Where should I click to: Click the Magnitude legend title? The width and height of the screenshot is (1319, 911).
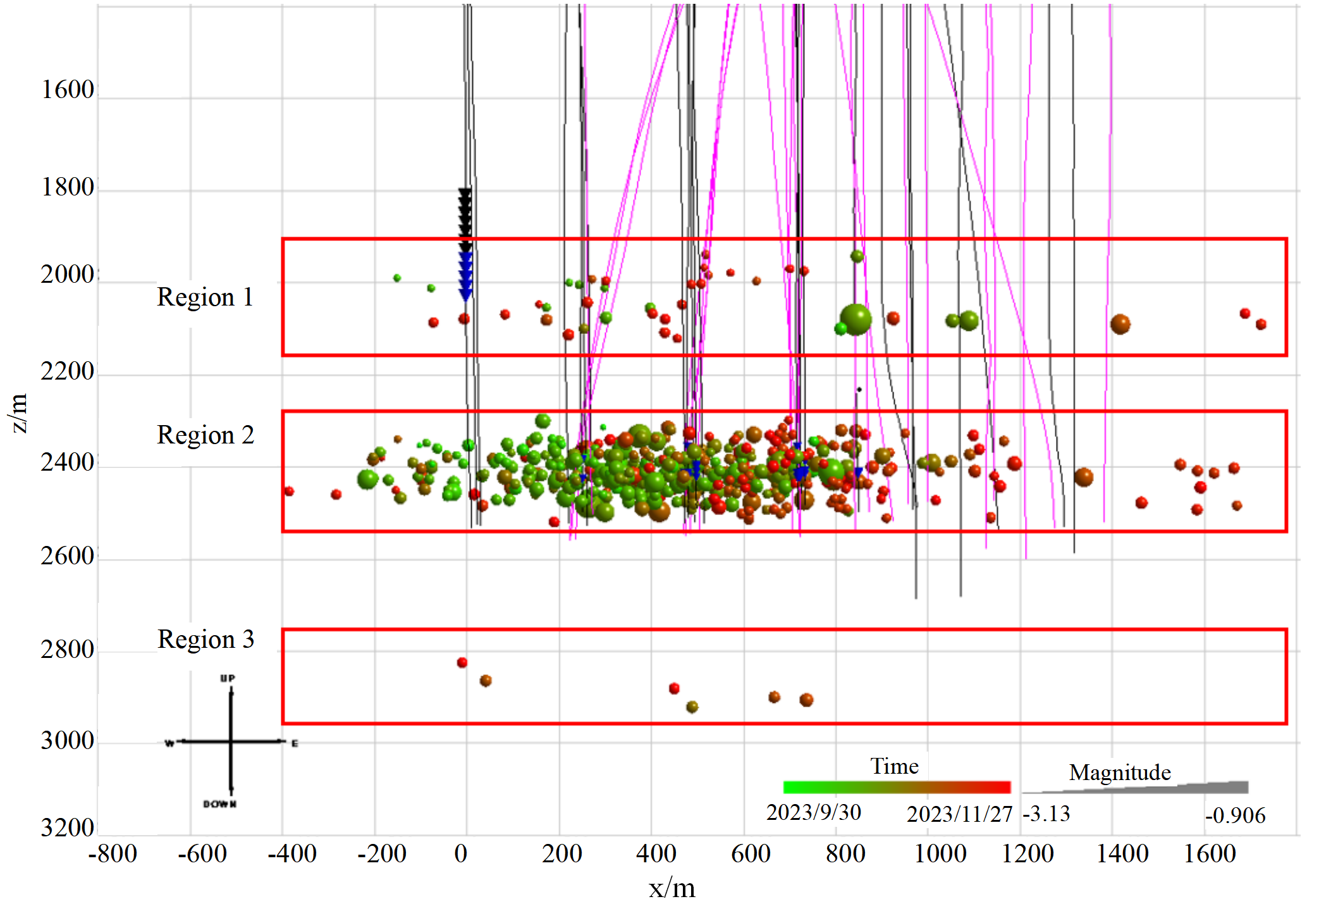(1120, 772)
